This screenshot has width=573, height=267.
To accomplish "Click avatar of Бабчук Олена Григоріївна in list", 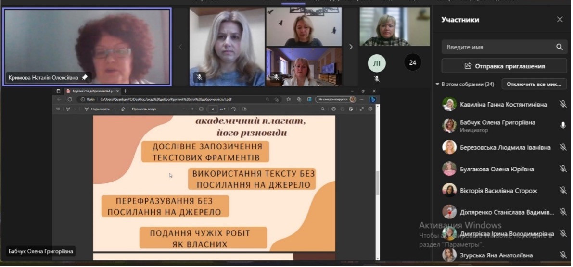I will pyautogui.click(x=449, y=125).
